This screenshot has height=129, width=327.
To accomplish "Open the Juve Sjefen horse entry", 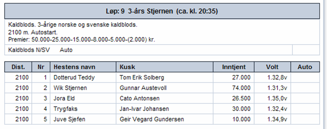I will point(69,119).
